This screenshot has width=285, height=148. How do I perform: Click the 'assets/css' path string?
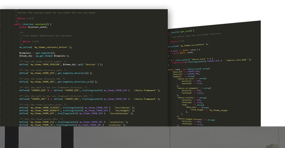pyautogui.click(x=118, y=122)
